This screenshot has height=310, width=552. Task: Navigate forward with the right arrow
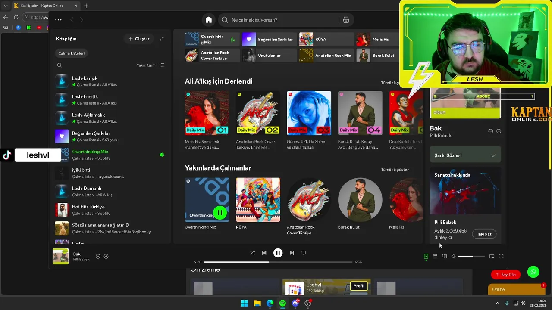[82, 20]
